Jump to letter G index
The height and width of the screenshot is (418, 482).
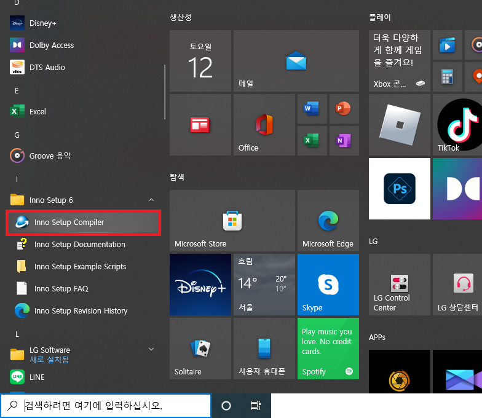pos(17,135)
